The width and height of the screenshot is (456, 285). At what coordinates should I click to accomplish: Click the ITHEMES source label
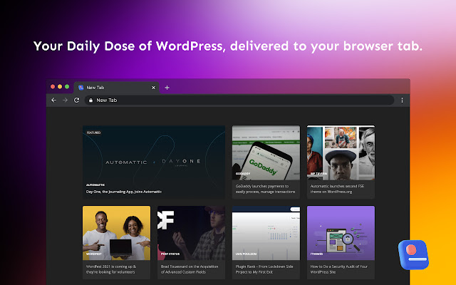pos(316,254)
